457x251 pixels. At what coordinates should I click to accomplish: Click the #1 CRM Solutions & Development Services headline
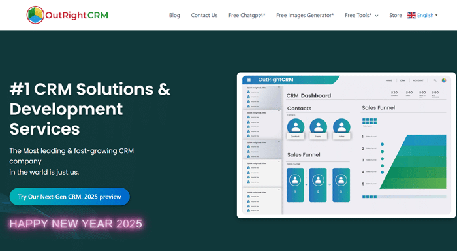(90, 109)
